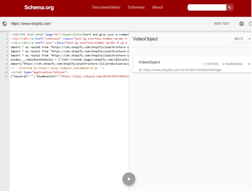Viewport: 252px width, 191px height.
Task: Start a NEW TEST
Action: 221,24
